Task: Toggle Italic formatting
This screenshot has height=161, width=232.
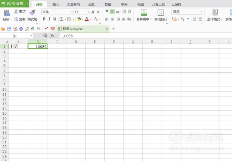Action: coord(49,19)
